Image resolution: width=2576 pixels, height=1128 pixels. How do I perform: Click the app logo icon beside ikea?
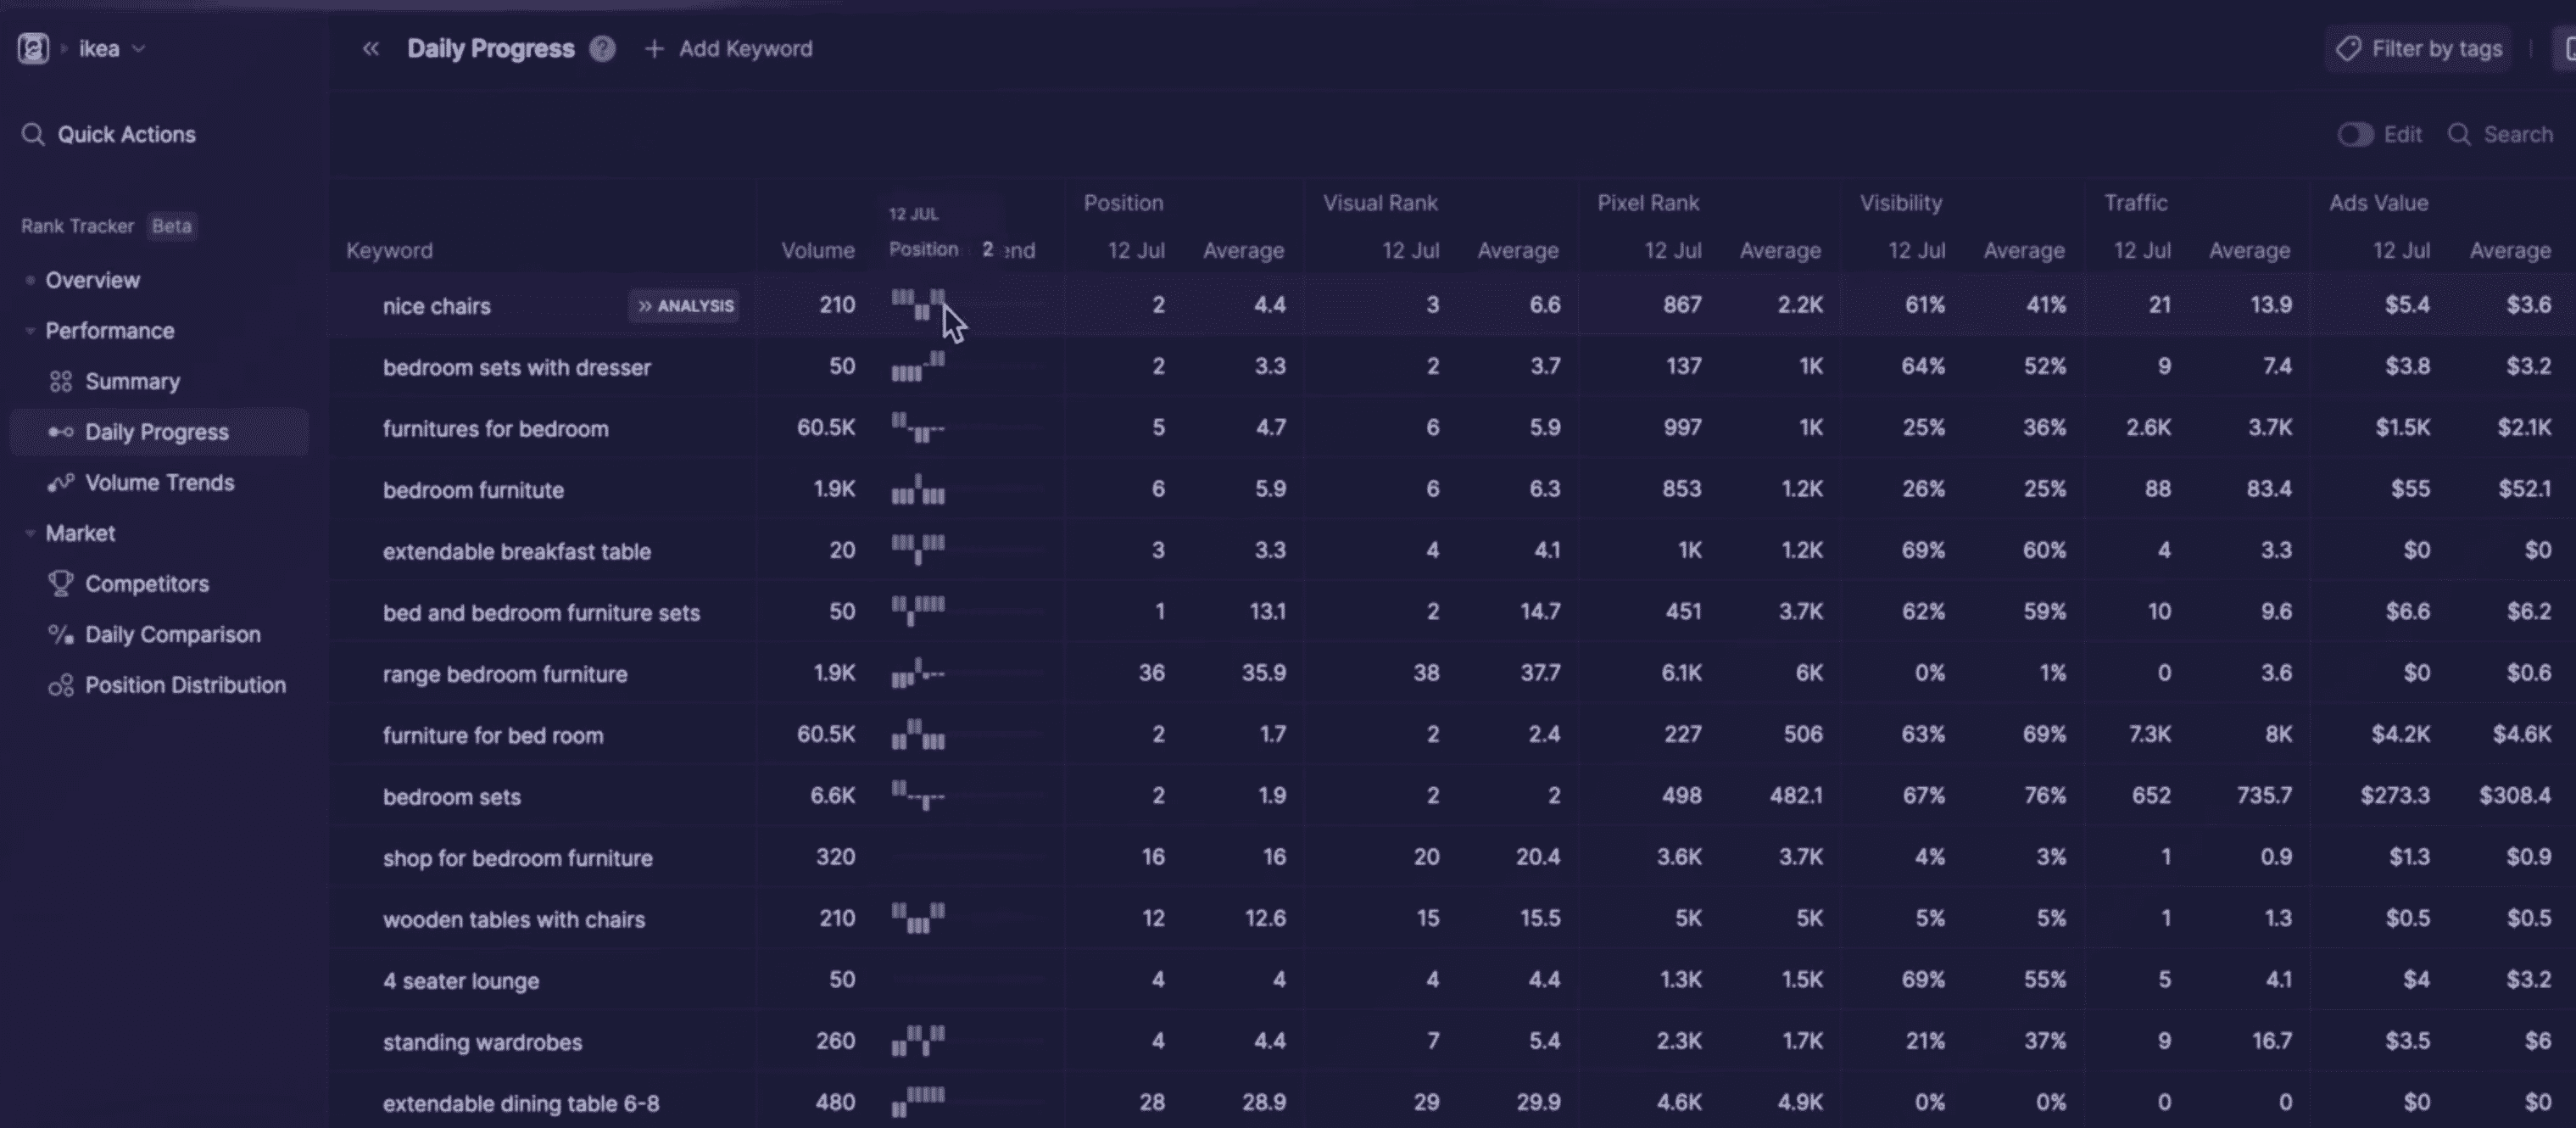click(33, 48)
